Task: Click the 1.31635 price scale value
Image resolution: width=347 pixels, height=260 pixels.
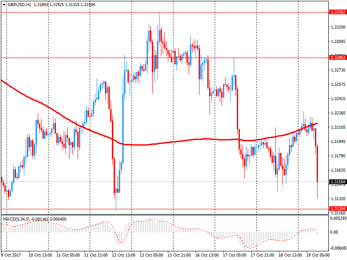Action: click(x=338, y=170)
